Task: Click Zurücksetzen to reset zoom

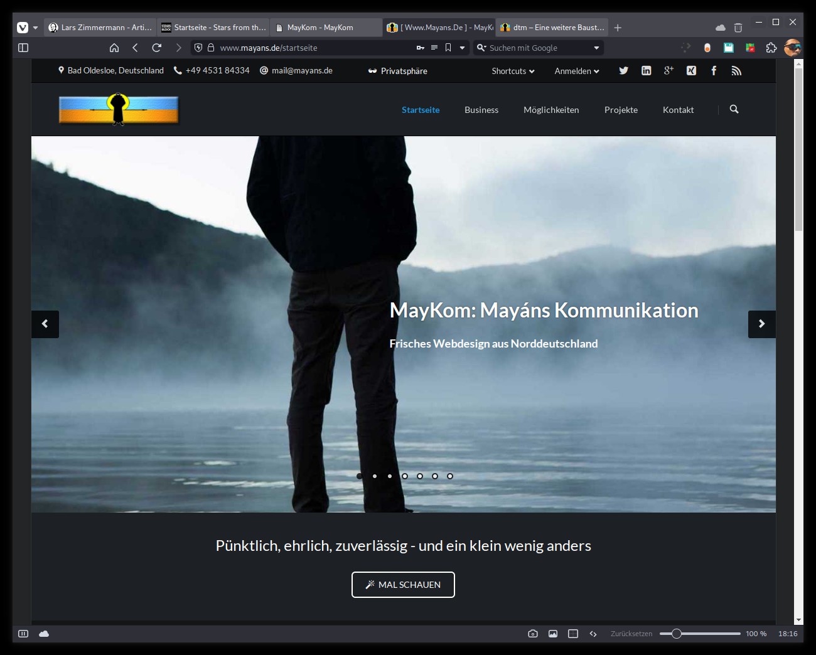Action: point(631,634)
